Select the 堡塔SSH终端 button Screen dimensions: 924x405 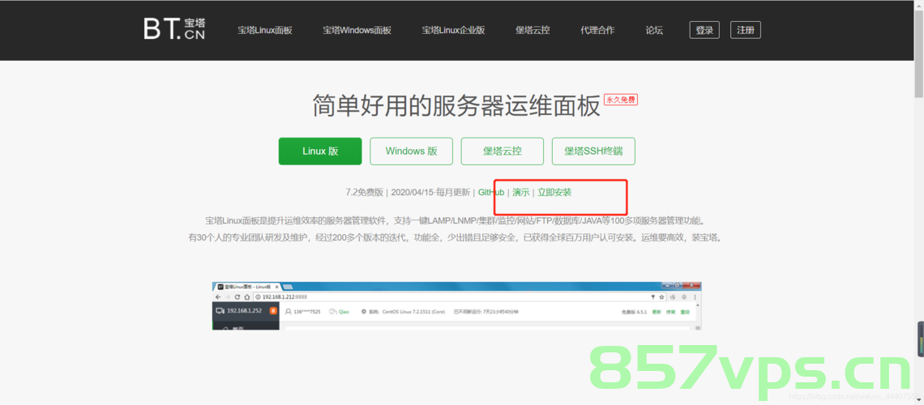point(593,151)
